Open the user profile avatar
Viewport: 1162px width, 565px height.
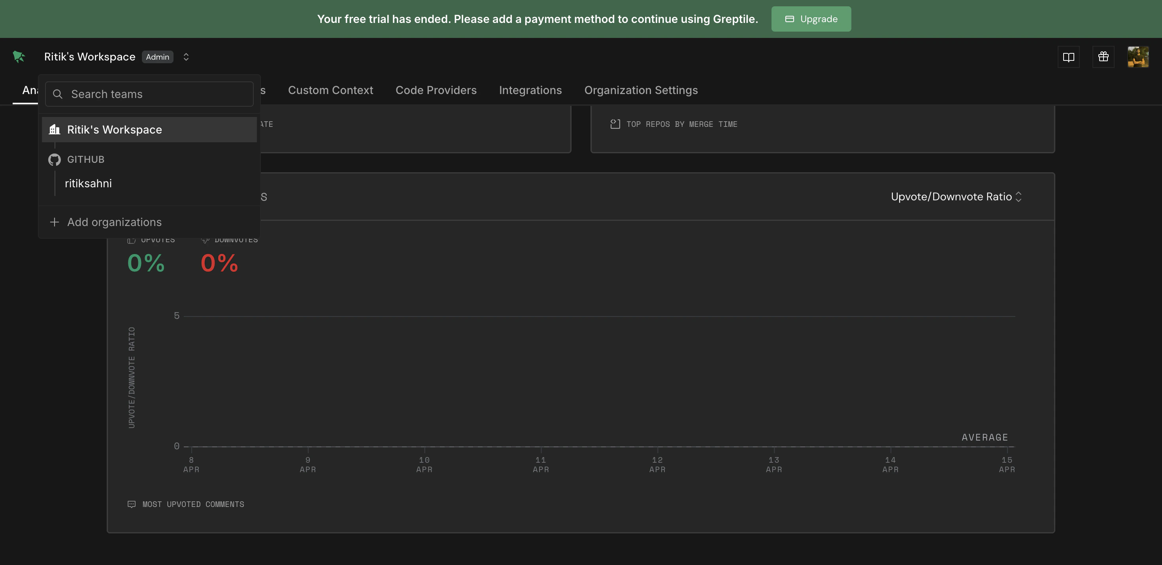pos(1137,57)
